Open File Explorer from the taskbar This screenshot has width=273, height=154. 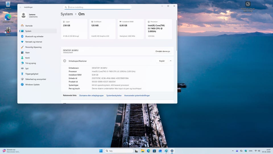coord(142,151)
